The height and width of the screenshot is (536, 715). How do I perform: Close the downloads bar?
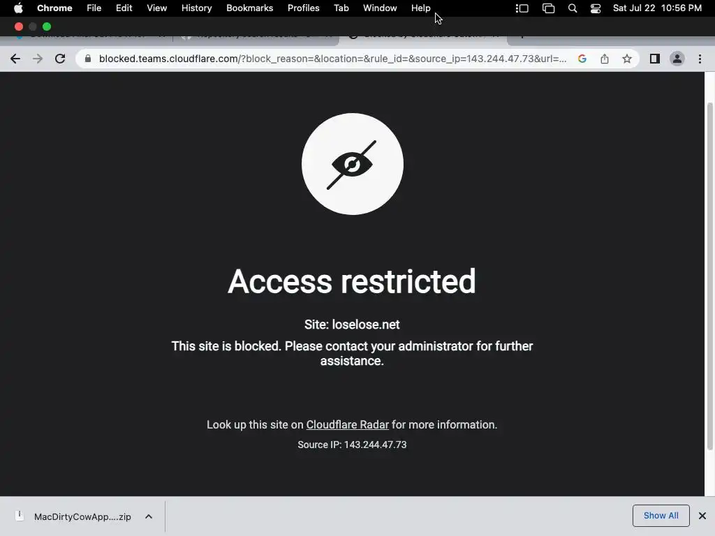point(702,516)
